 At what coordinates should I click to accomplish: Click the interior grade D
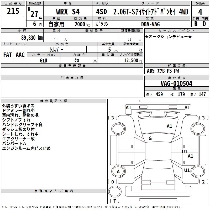(204, 24)
